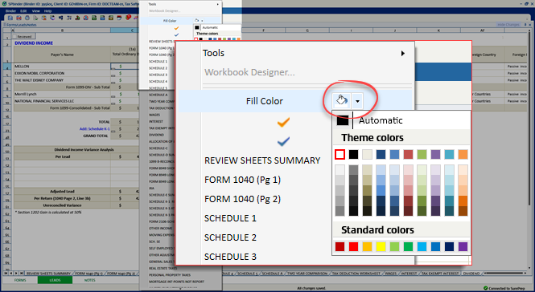
Task: Select MORTGAGE INT-POINTS NOT REPORT in the sheet list
Action: pyautogui.click(x=176, y=282)
